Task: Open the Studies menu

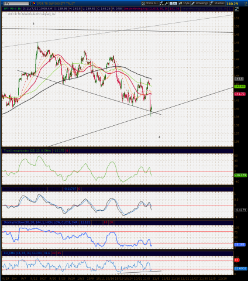Action: pos(218,3)
